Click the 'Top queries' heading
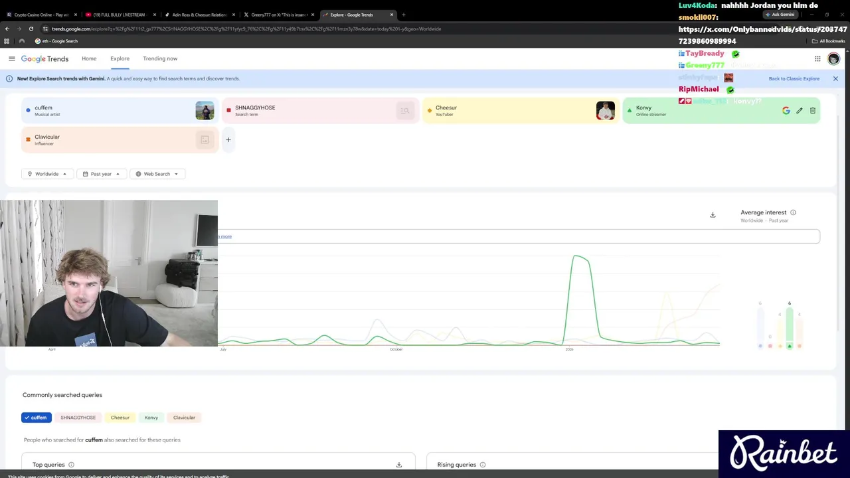 [48, 465]
